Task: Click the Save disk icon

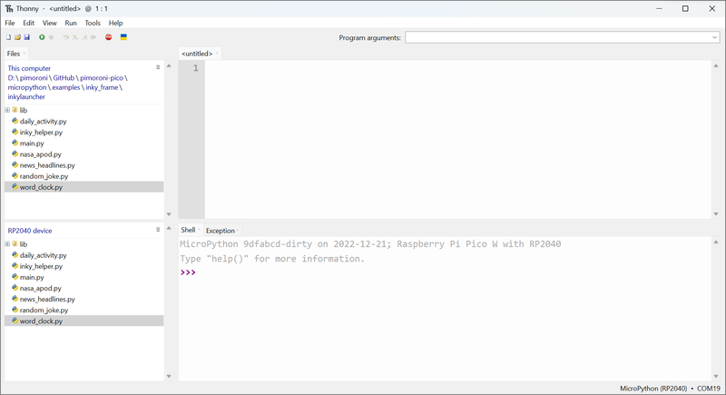Action: click(27, 37)
